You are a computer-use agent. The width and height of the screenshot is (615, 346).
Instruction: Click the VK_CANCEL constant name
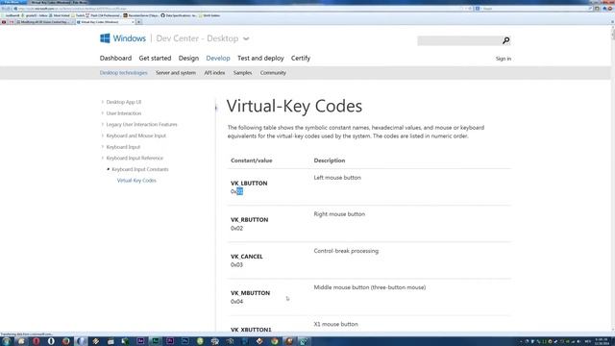pyautogui.click(x=247, y=257)
